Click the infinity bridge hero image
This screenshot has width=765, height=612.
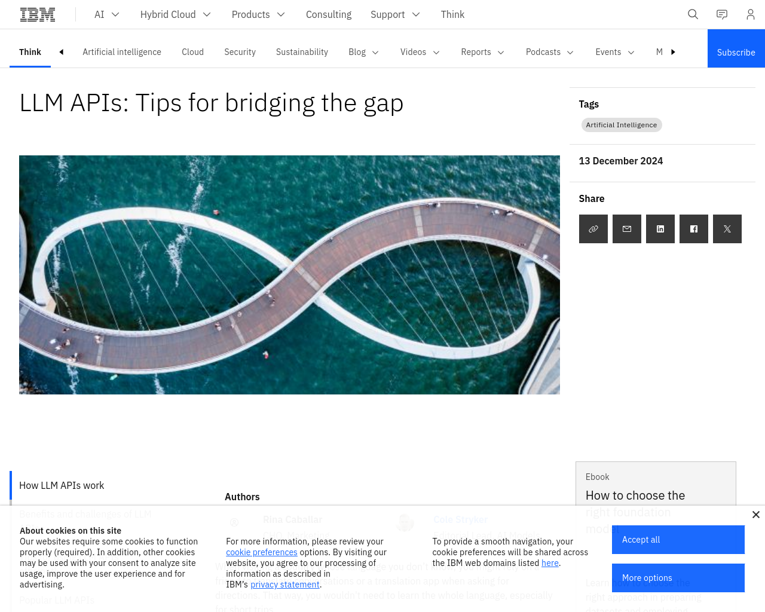point(289,275)
